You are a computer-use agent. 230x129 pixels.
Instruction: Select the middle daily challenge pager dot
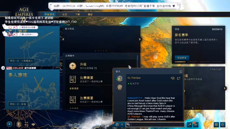pos(101,51)
